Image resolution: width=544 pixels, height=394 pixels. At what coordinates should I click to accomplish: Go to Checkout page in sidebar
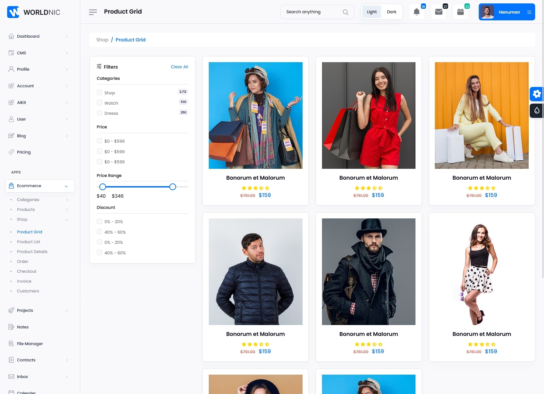click(x=27, y=271)
